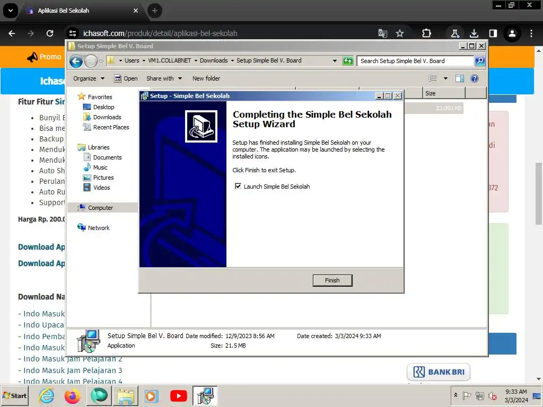This screenshot has height=407, width=543.
Task: Click Downloads breadcrumb segment
Action: point(214,60)
